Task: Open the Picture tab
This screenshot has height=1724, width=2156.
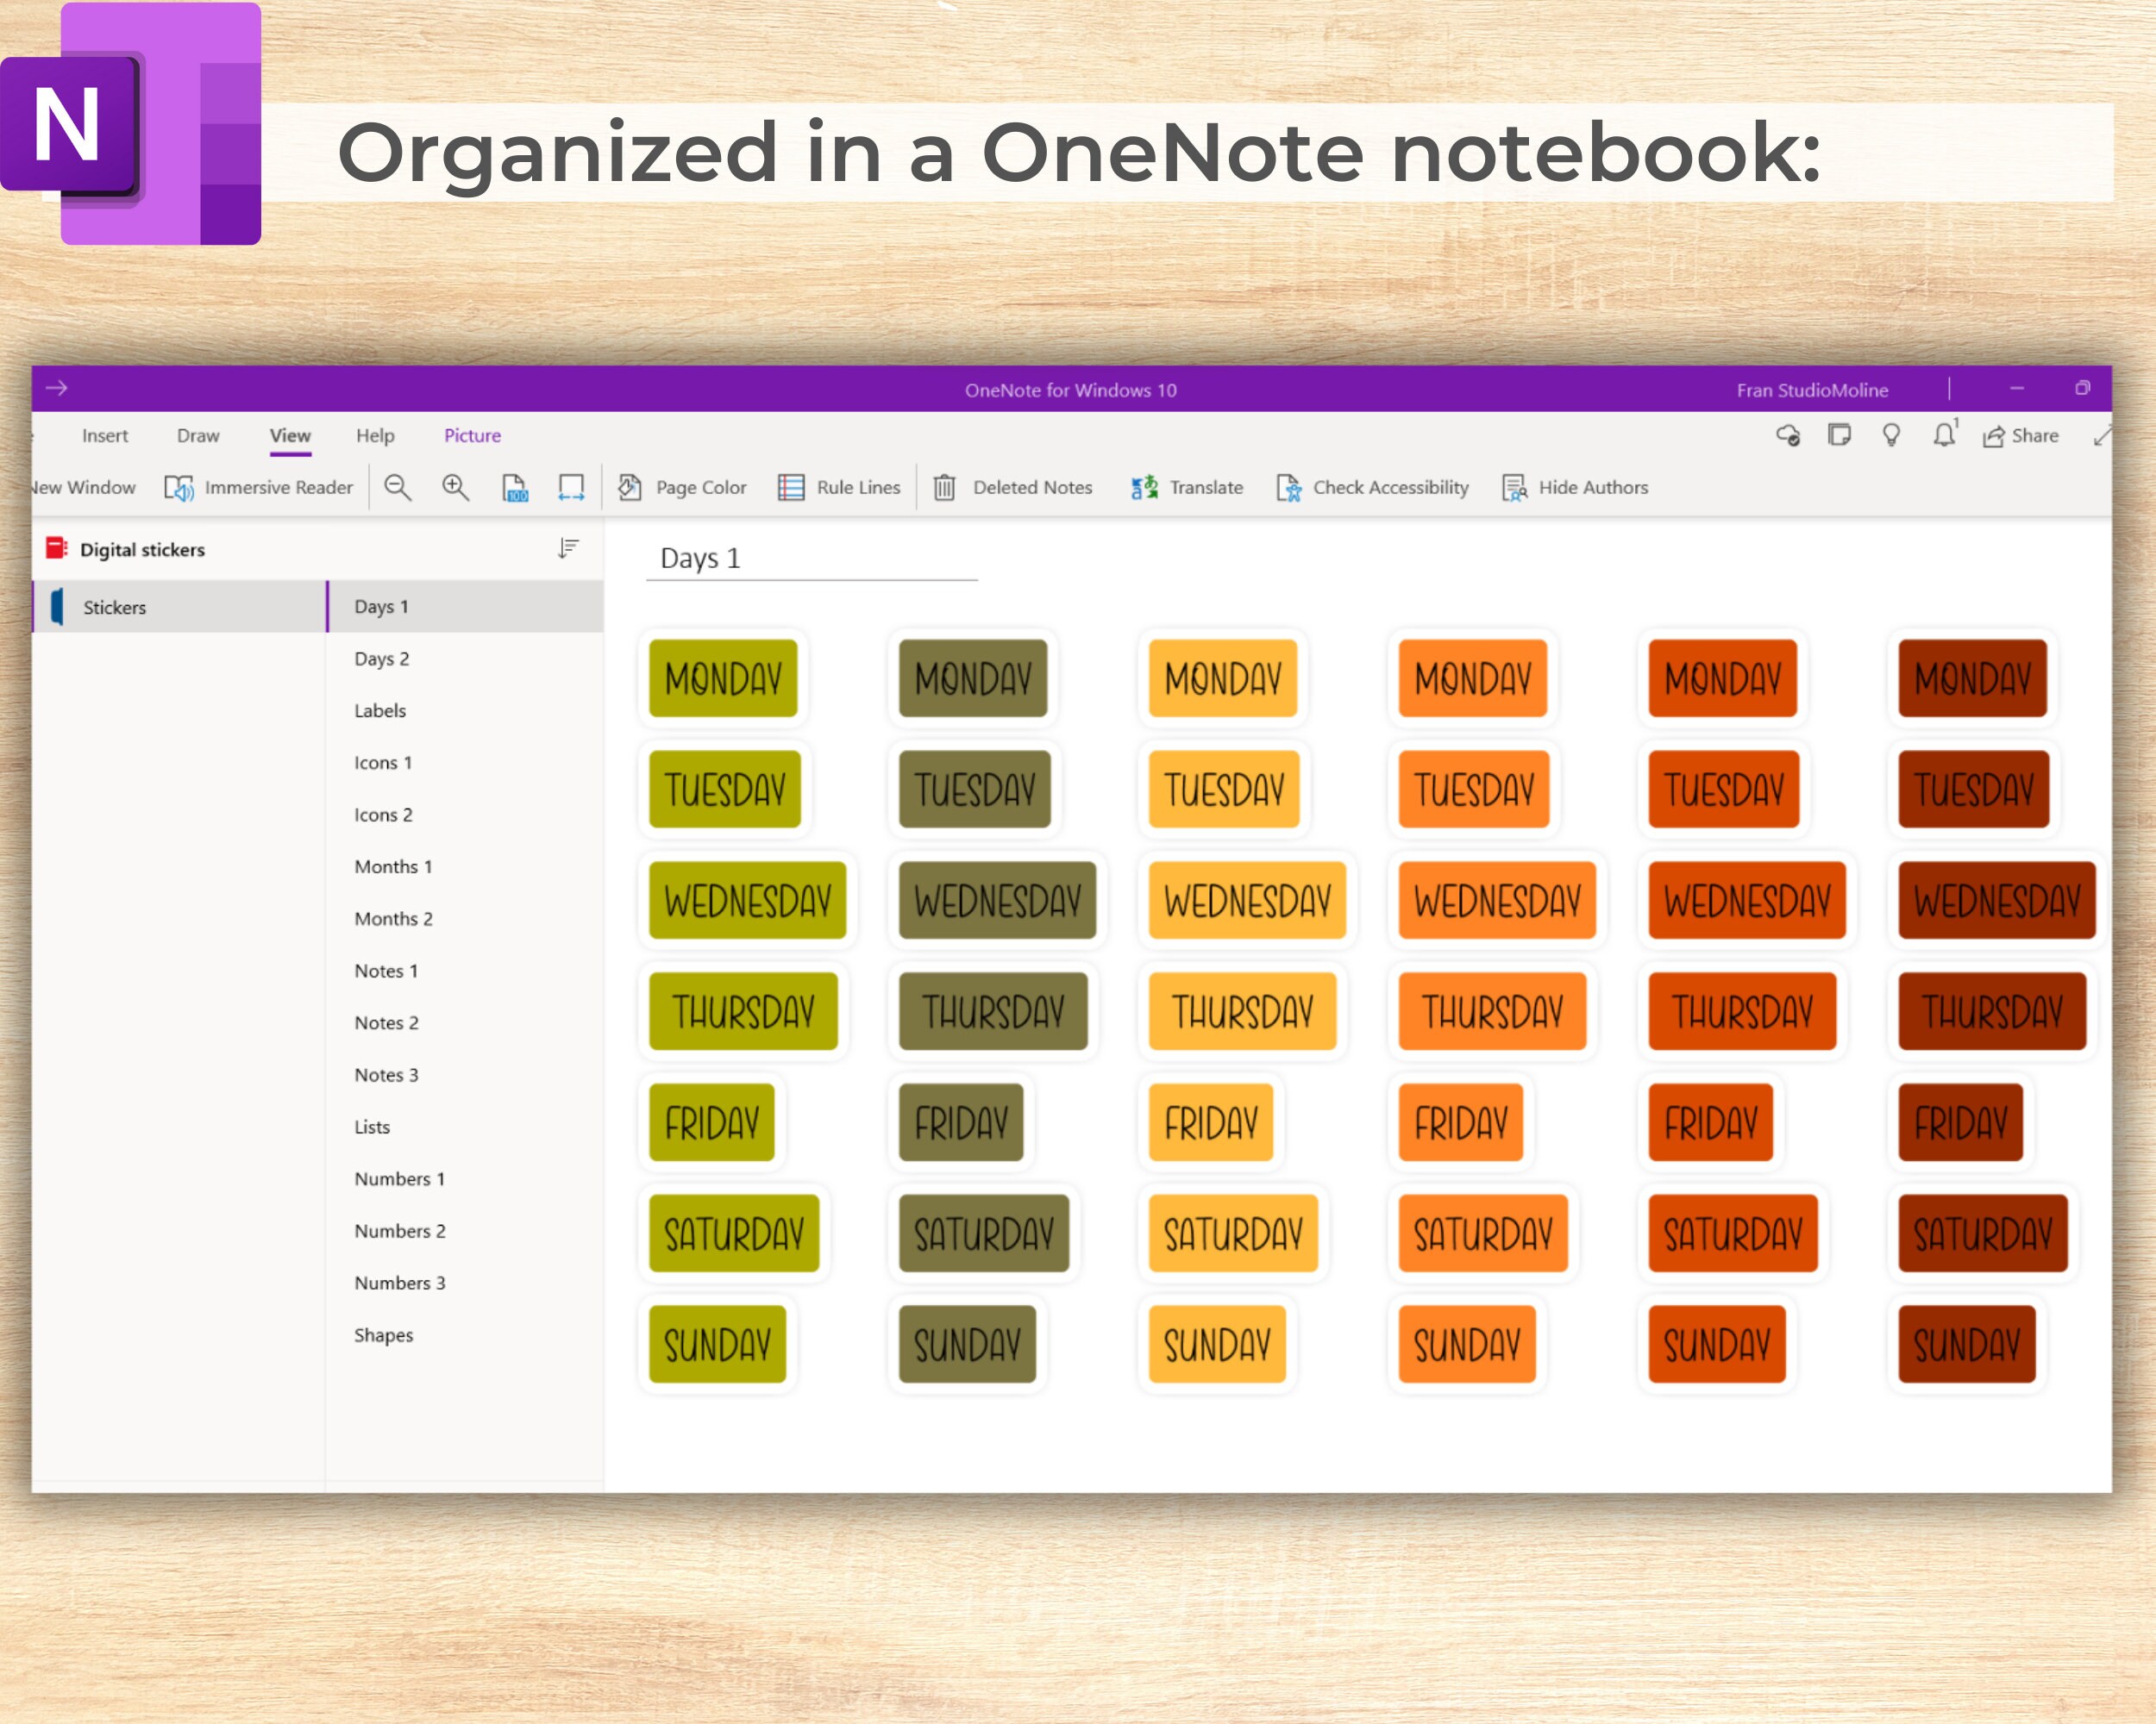Action: pos(472,436)
